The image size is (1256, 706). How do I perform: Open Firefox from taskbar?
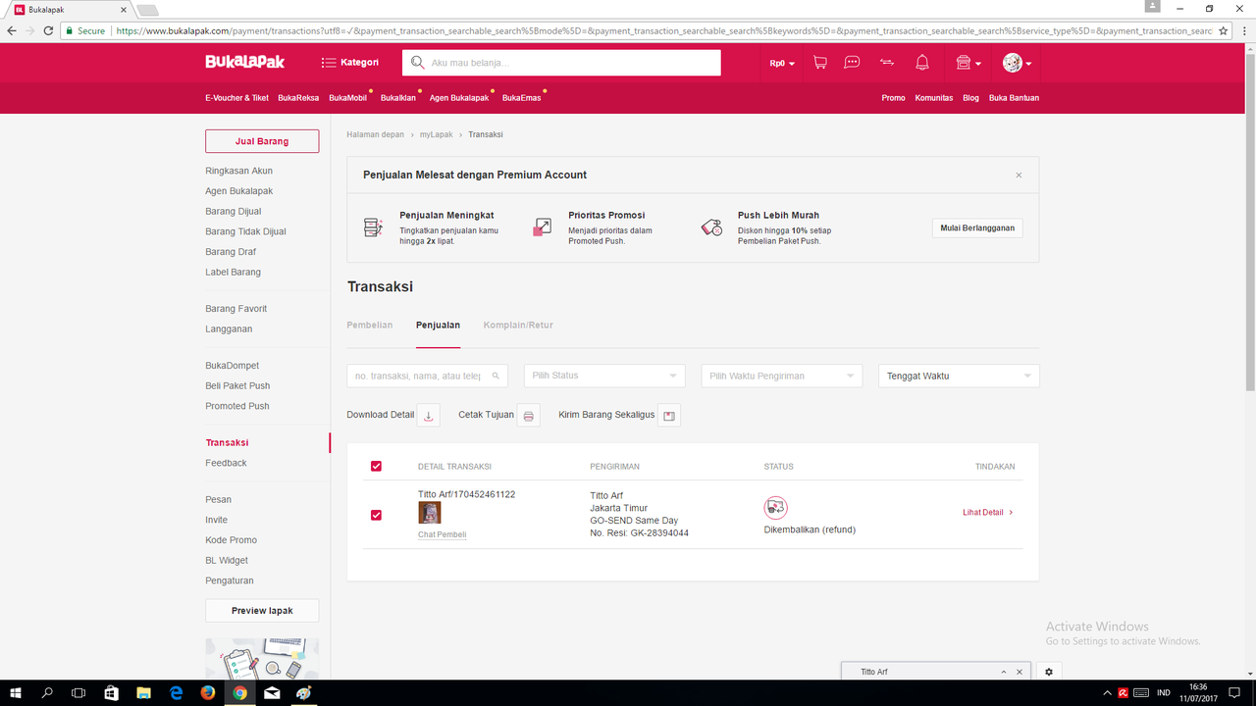[x=208, y=693]
